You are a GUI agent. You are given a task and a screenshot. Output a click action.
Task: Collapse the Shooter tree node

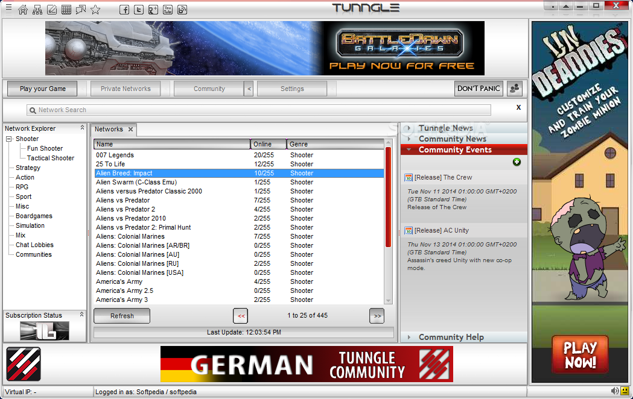coord(8,139)
